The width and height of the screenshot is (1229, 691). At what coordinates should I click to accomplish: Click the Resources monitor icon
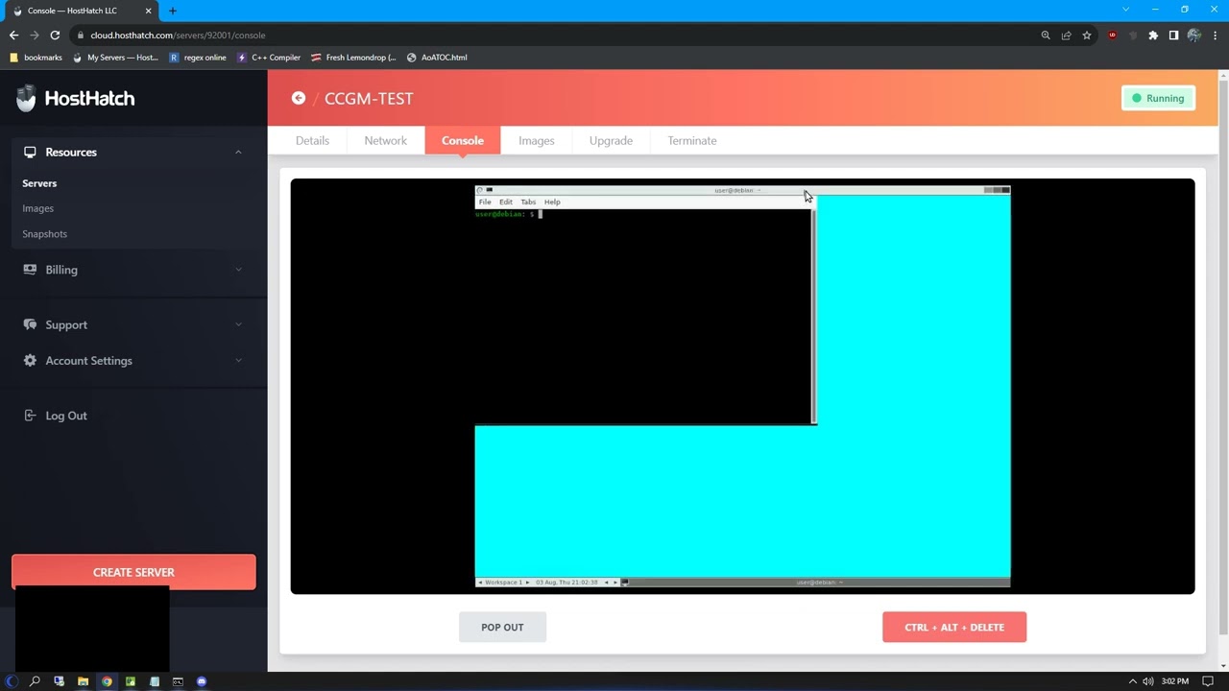(30, 152)
